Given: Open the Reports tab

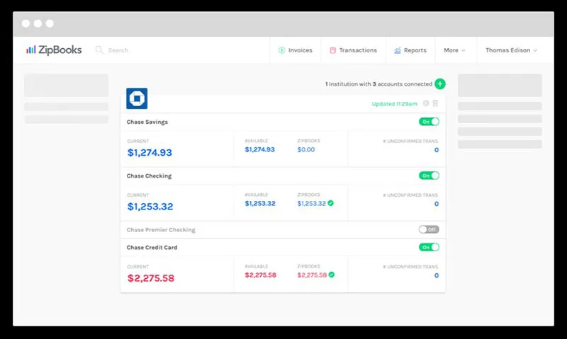Looking at the screenshot, I should click(410, 50).
